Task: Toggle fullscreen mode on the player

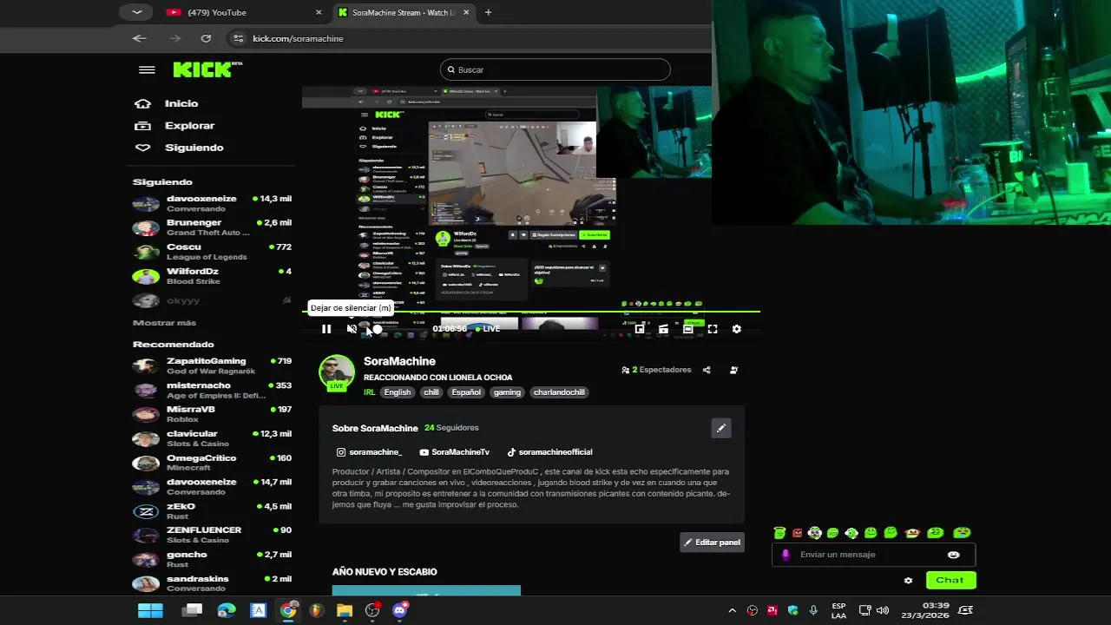Action: [713, 329]
